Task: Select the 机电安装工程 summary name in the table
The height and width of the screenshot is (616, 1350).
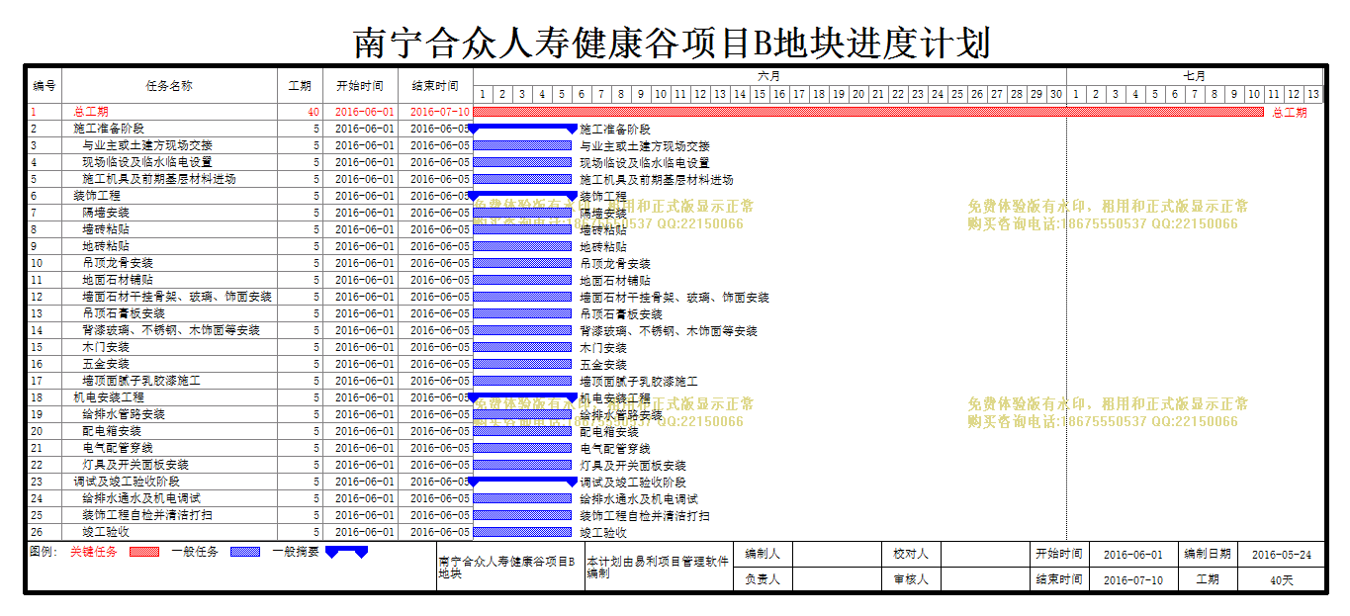Action: click(x=109, y=397)
